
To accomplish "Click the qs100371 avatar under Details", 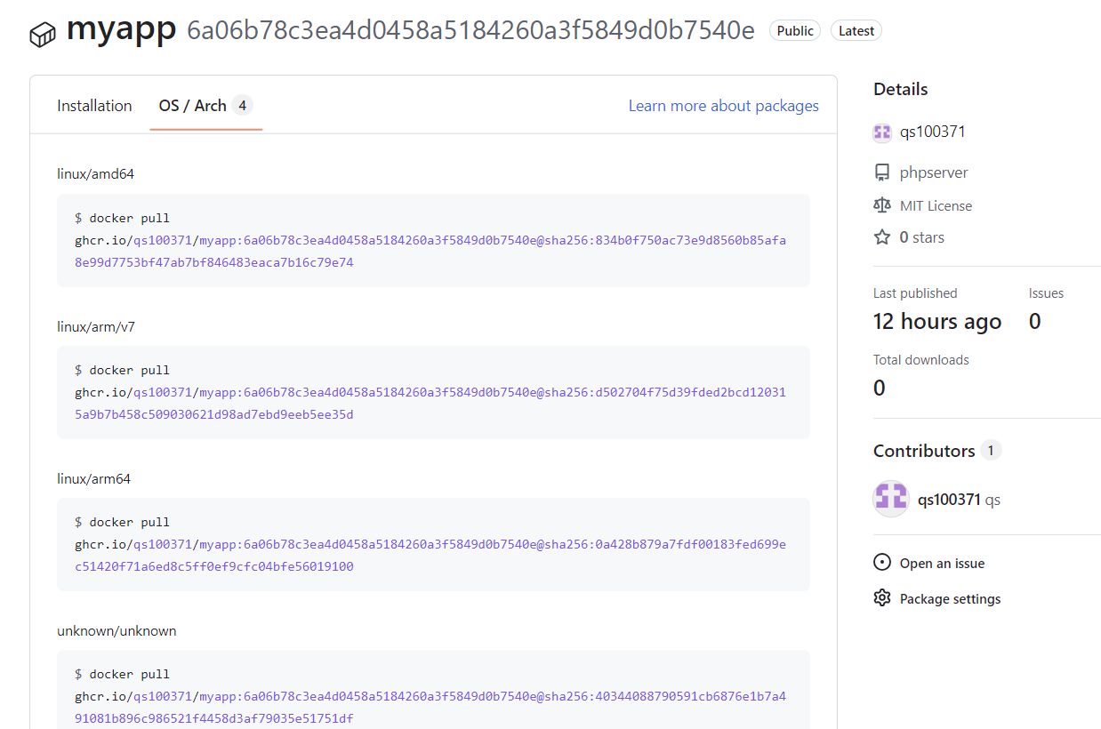I will coord(882,132).
